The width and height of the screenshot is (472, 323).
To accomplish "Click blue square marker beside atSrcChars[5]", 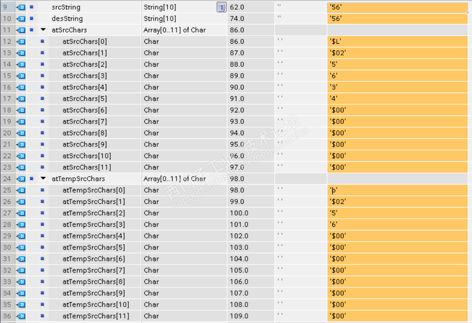I will [x=42, y=98].
